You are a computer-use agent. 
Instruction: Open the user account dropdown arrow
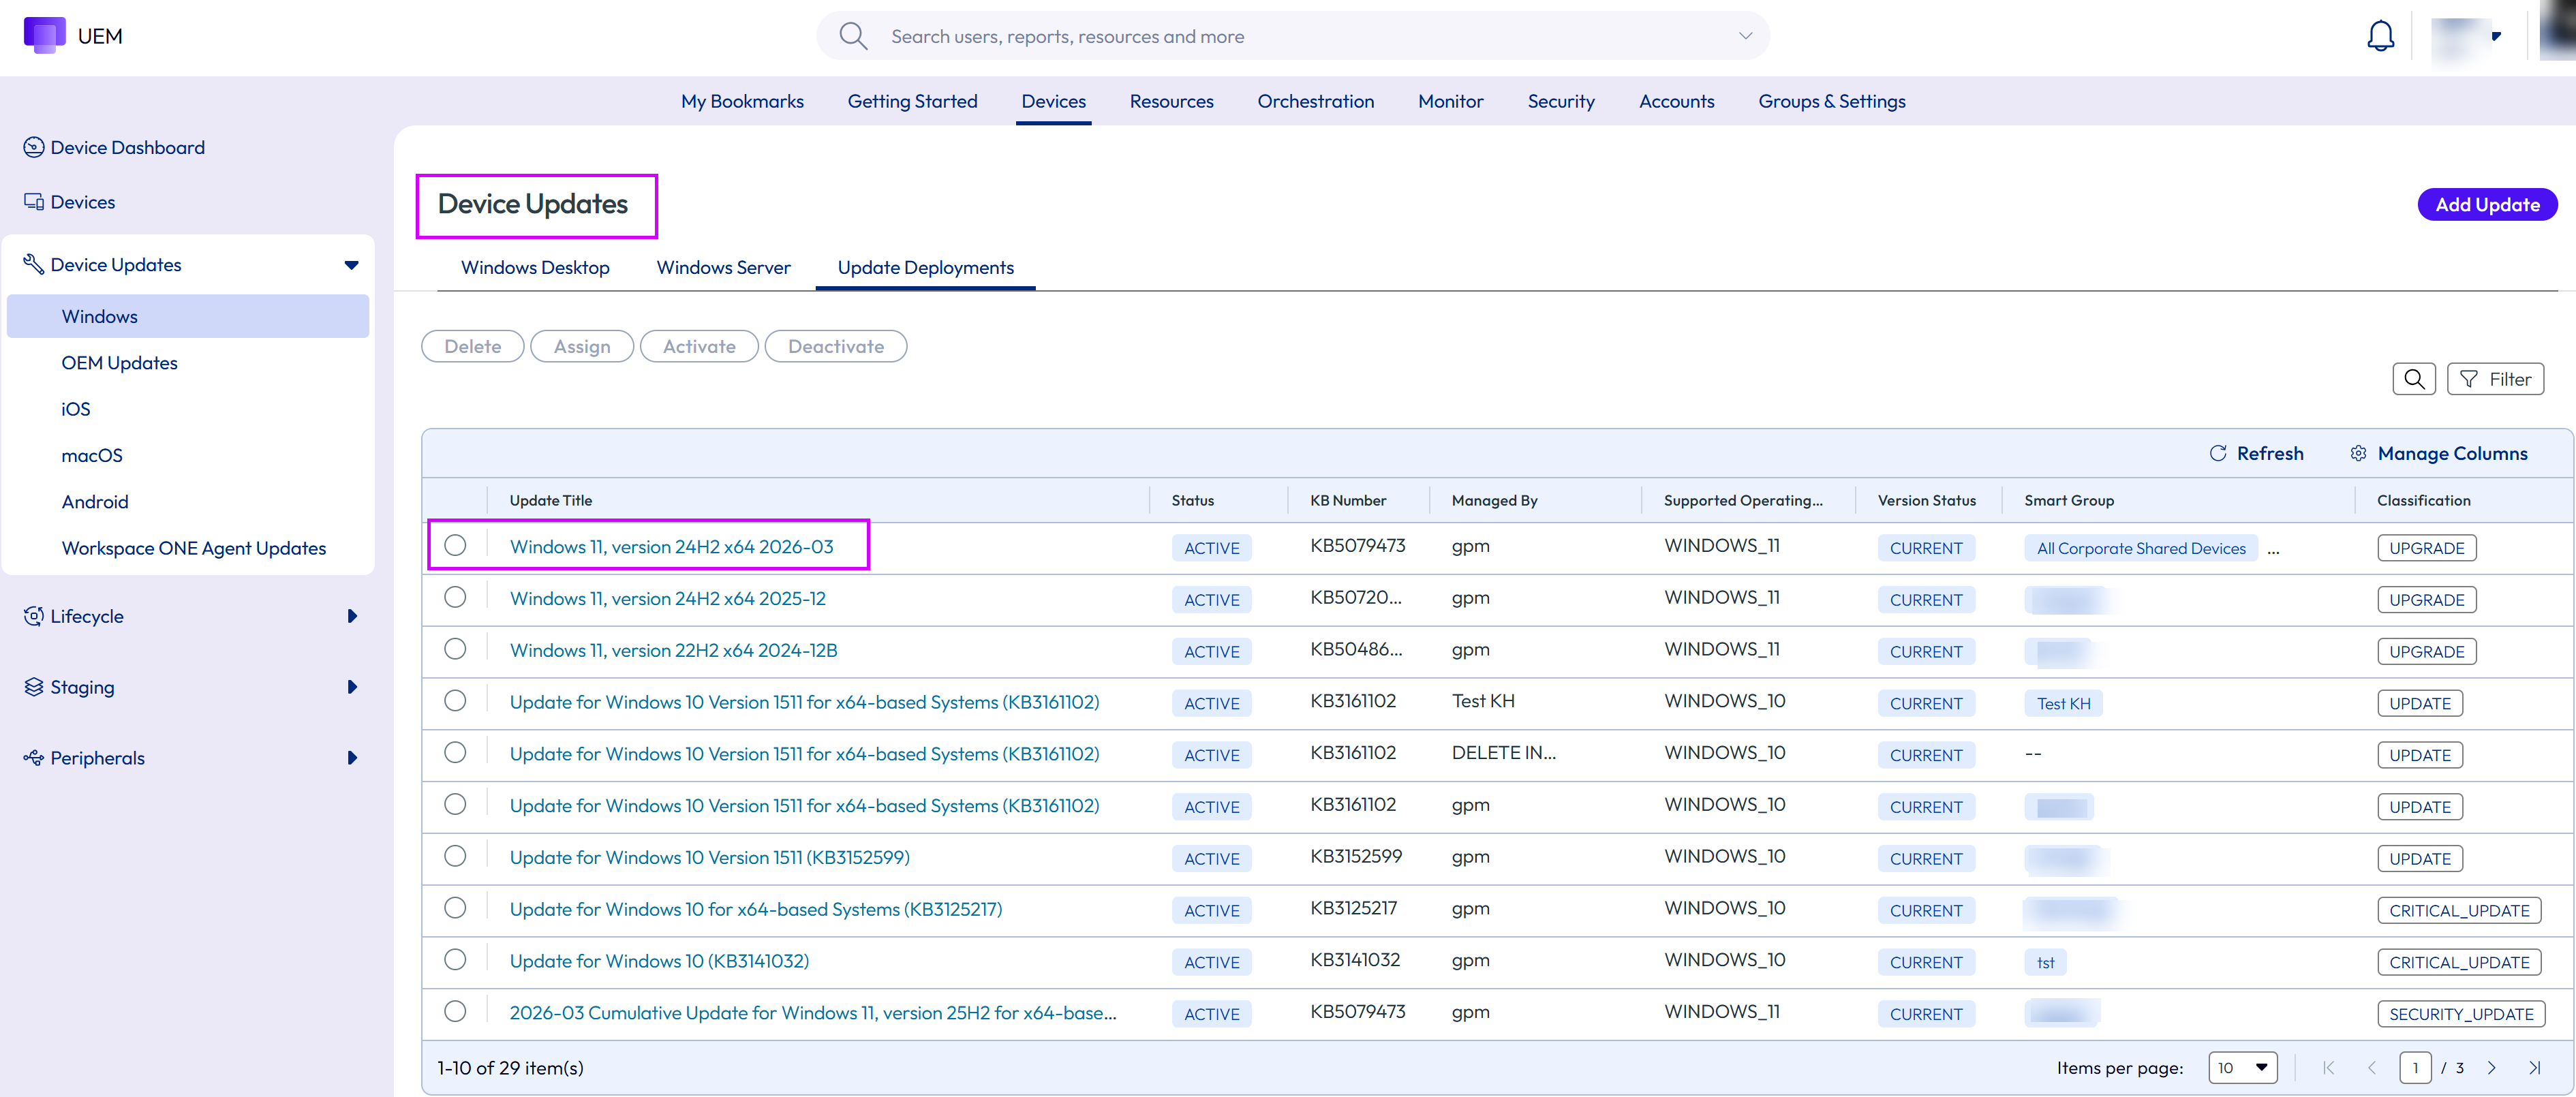pos(2496,36)
